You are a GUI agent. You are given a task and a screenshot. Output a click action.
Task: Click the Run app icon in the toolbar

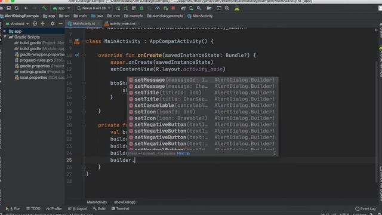tap(118, 8)
